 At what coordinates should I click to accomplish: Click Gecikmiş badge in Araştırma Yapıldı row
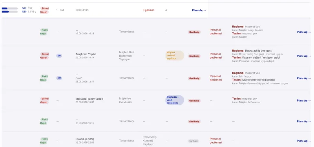tap(194, 56)
